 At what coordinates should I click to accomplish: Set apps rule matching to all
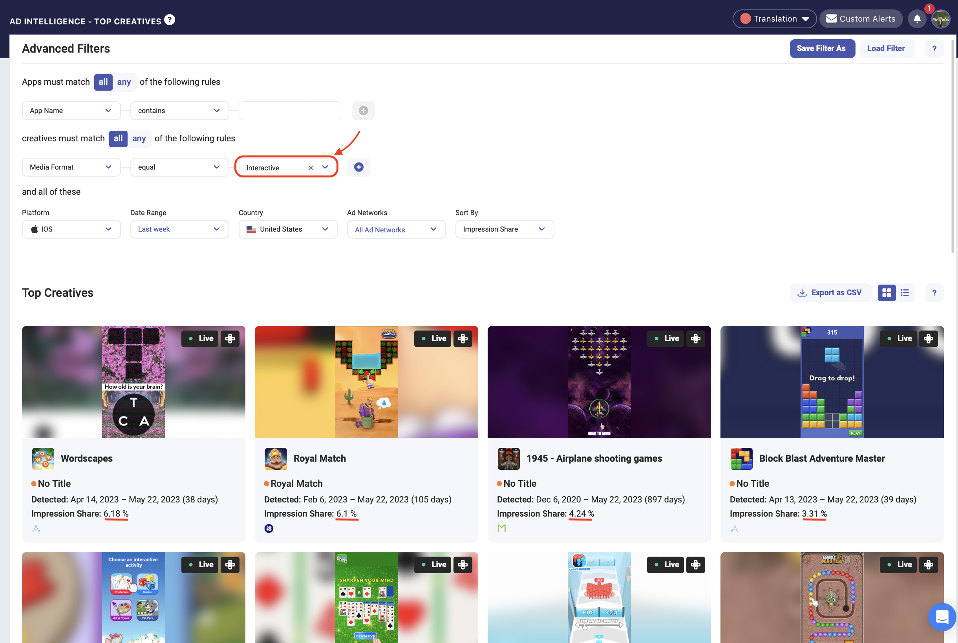coord(103,82)
